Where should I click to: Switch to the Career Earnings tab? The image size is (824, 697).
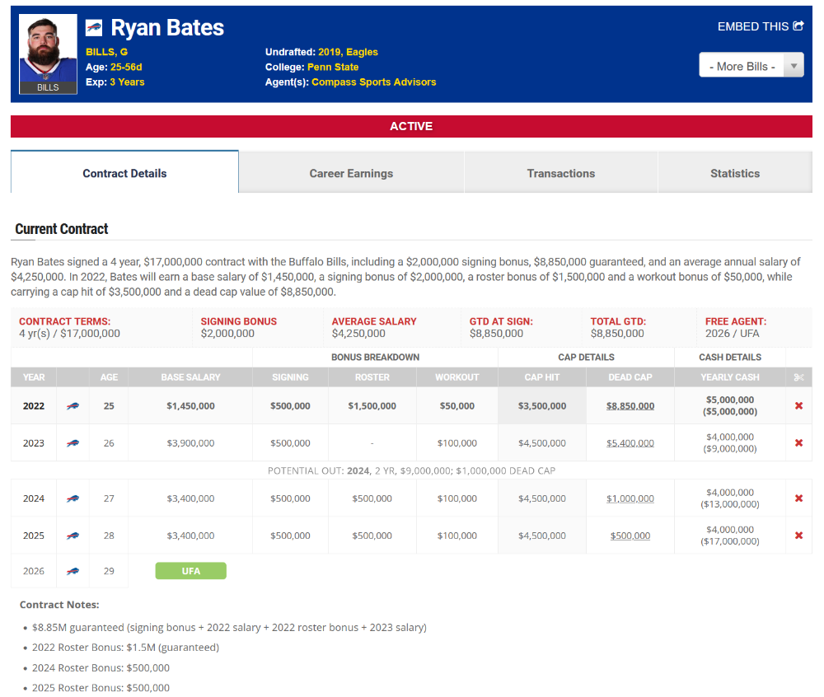click(x=351, y=173)
